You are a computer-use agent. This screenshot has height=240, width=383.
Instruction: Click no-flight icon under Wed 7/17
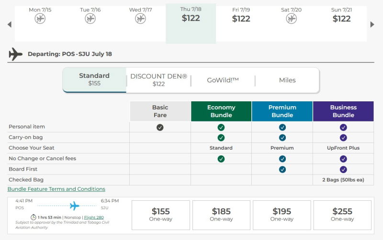140,19
